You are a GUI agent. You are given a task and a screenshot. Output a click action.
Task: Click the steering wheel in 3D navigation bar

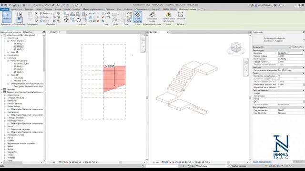tap(246, 63)
